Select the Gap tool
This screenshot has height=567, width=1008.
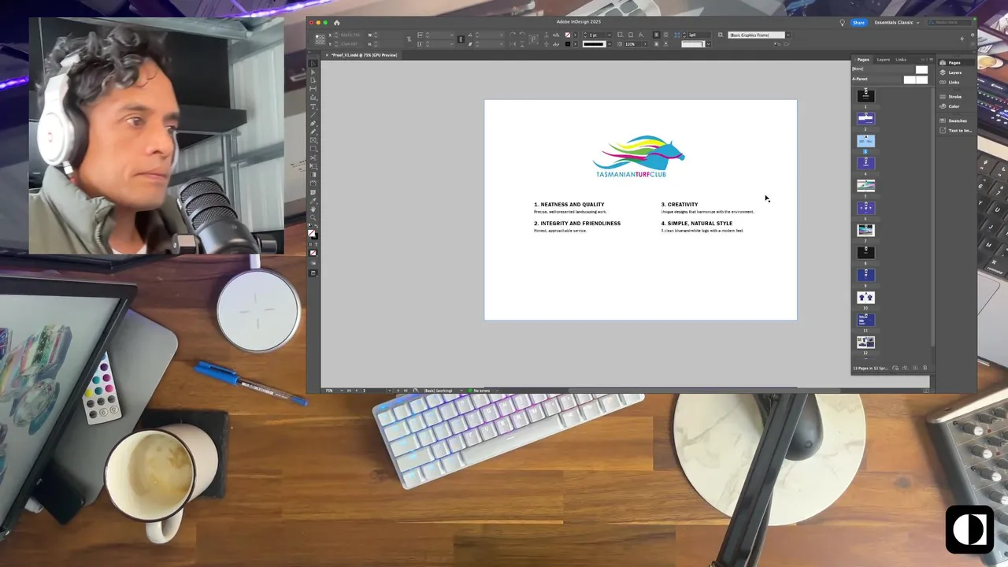313,87
